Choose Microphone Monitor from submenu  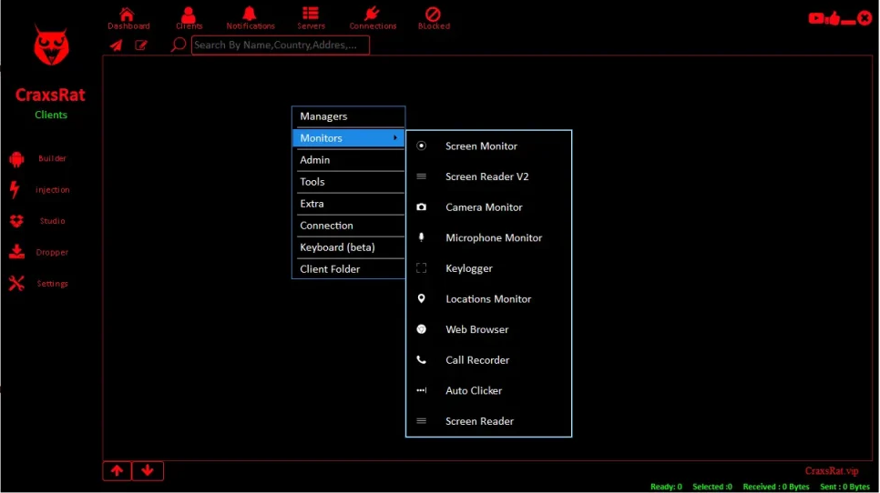(x=488, y=237)
